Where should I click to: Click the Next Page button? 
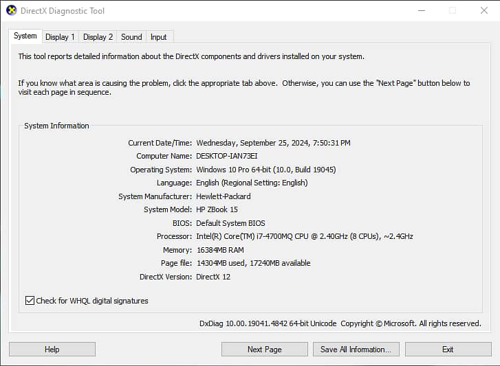point(264,350)
